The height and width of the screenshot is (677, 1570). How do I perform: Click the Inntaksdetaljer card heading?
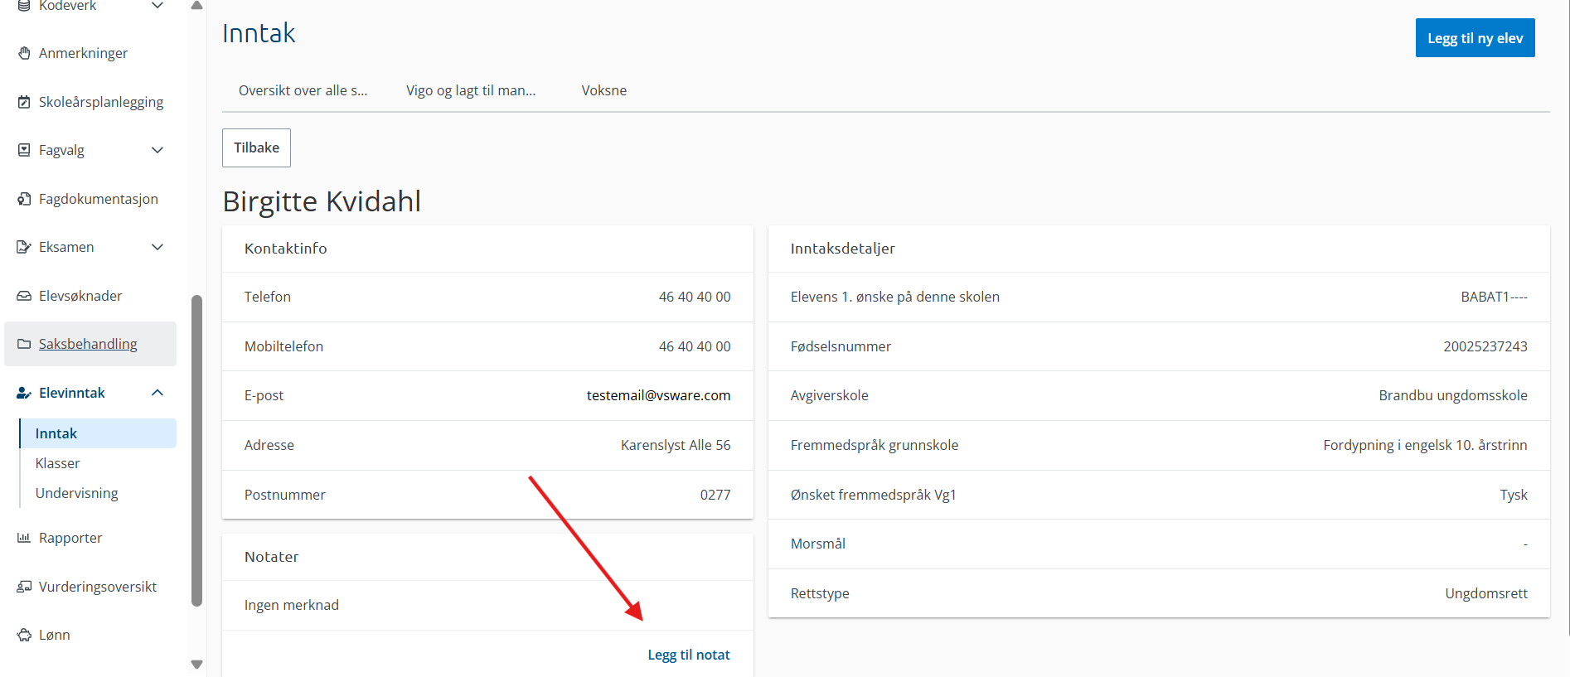(842, 249)
